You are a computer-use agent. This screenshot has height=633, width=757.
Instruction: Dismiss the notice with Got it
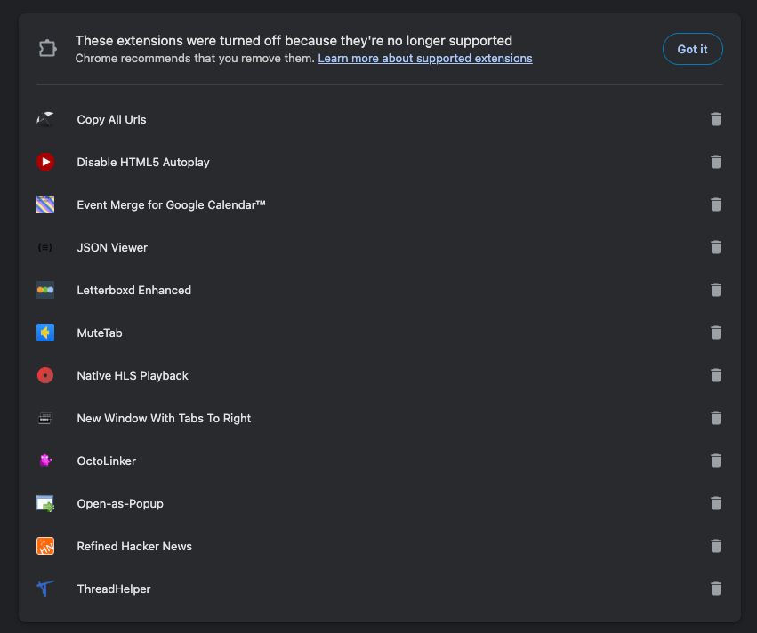[692, 49]
